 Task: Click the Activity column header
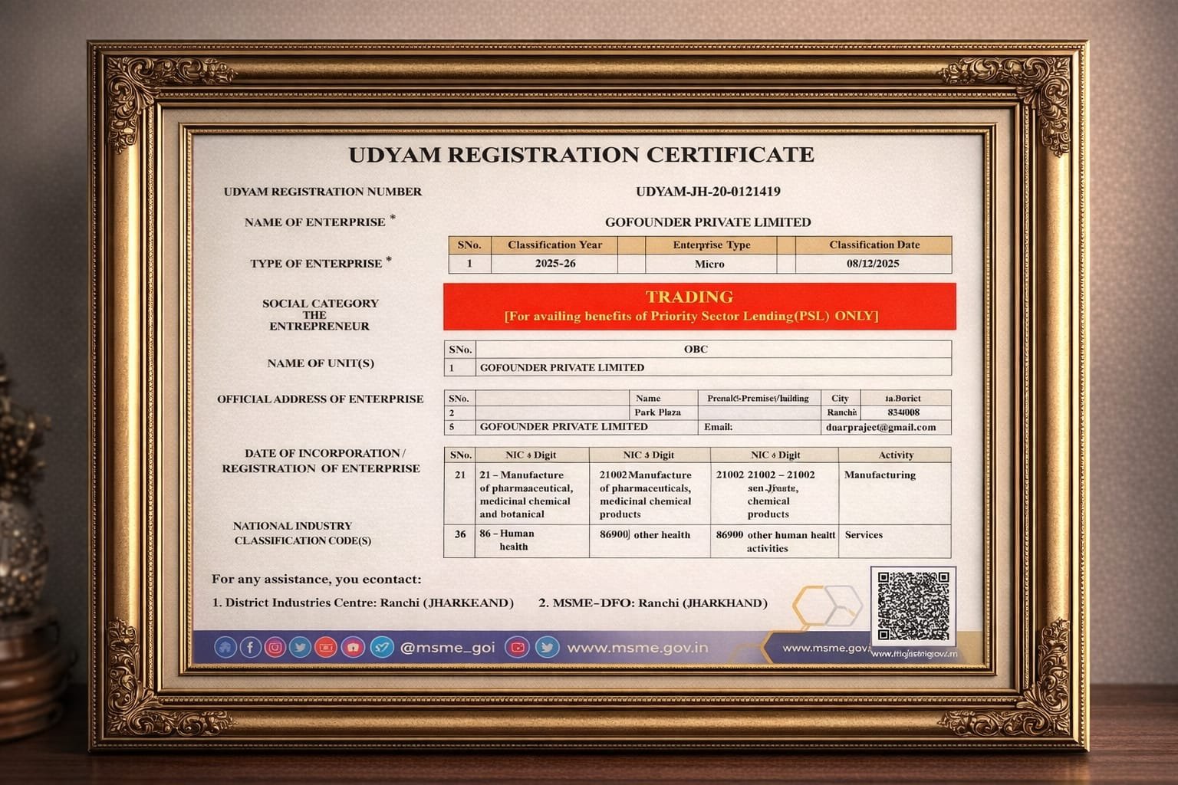tap(895, 455)
